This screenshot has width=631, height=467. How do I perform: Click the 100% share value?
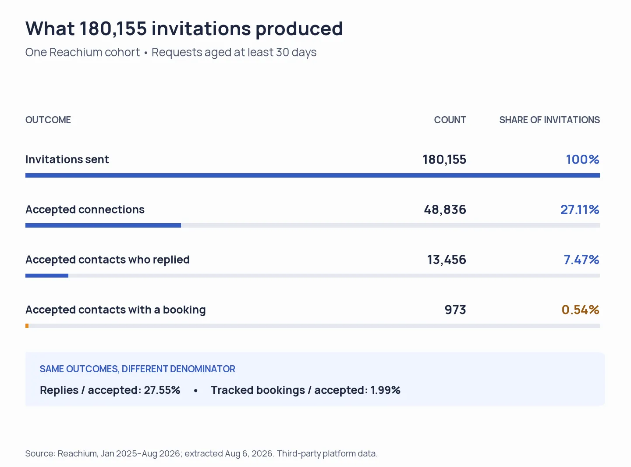click(582, 159)
